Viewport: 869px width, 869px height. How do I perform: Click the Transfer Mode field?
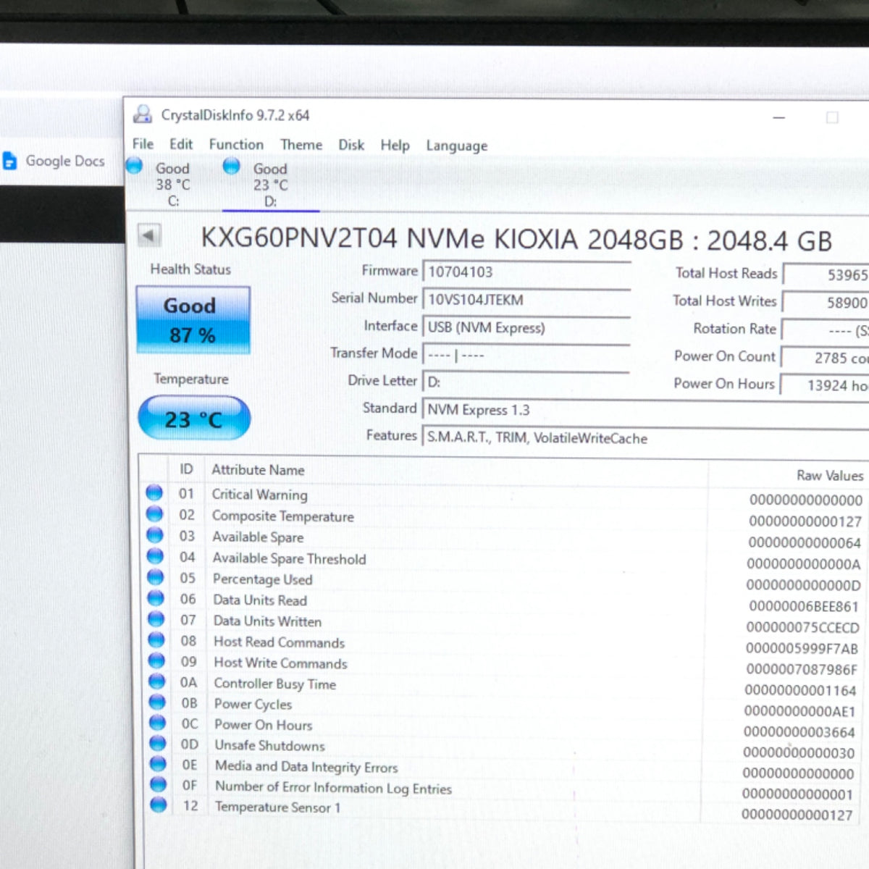pos(526,355)
